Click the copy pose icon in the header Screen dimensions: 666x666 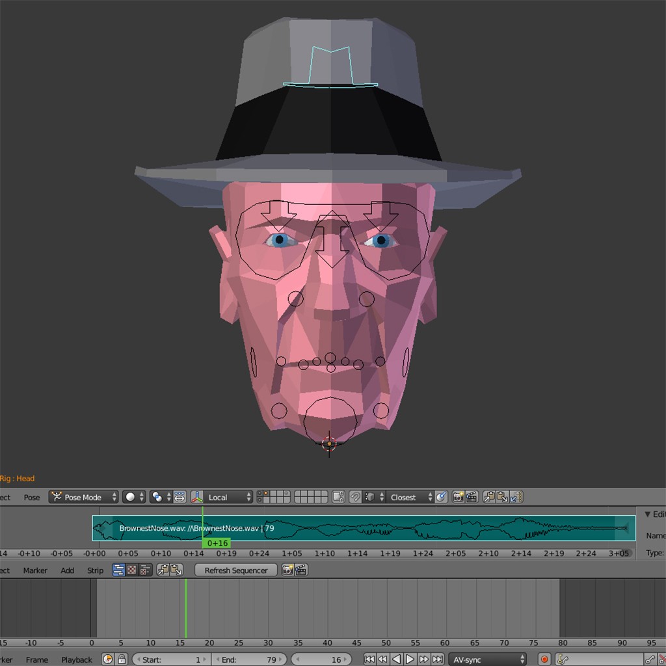tap(490, 497)
